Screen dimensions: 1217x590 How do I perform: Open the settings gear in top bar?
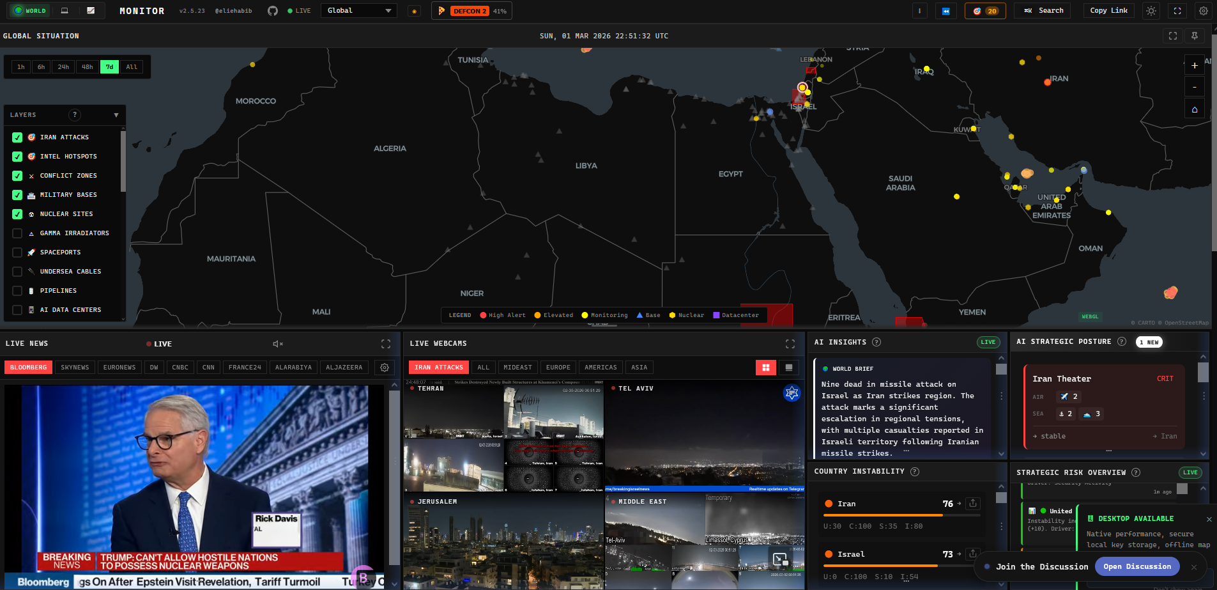[1204, 11]
